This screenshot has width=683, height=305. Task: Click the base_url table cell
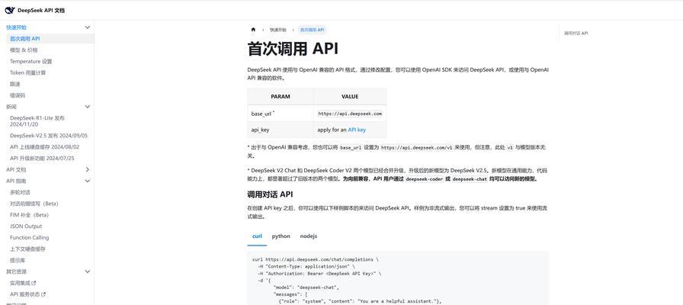tap(281, 114)
